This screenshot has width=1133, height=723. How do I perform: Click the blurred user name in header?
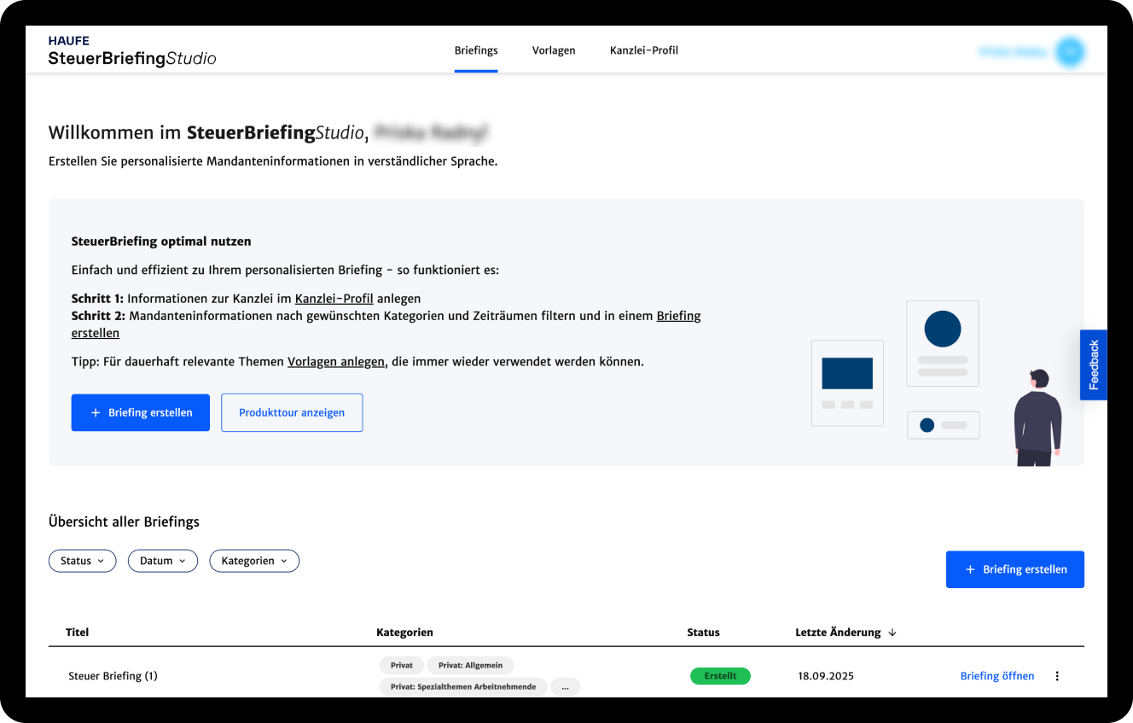(x=1013, y=52)
